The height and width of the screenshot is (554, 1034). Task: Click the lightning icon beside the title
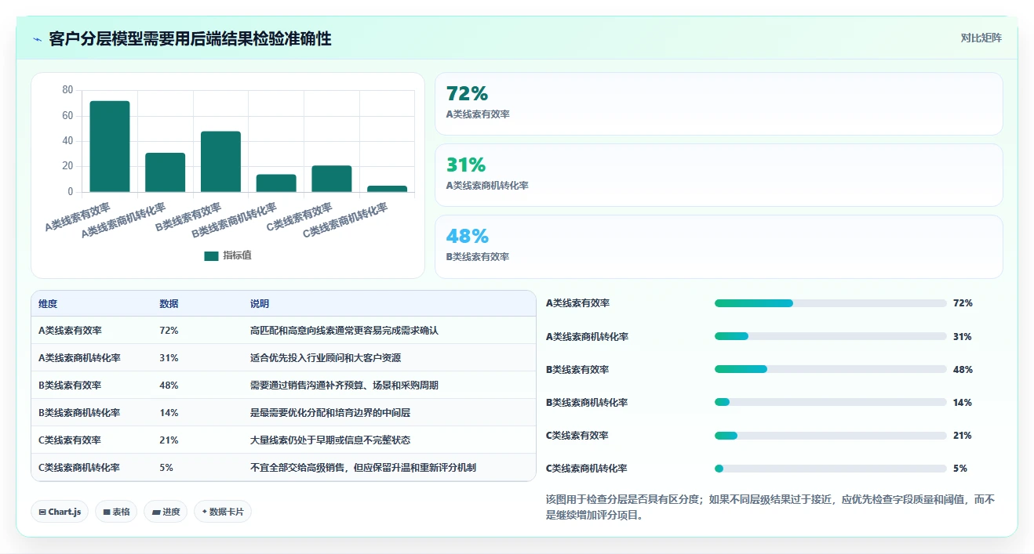click(x=37, y=39)
